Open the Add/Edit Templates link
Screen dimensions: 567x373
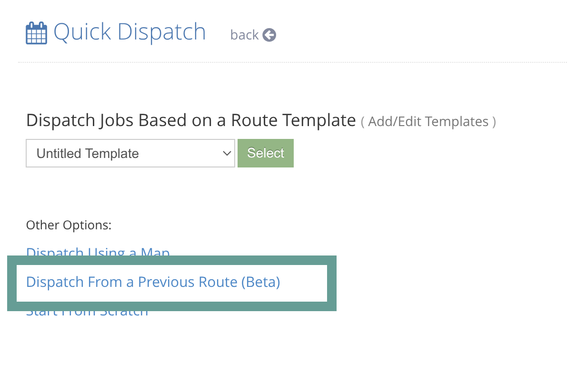pos(428,122)
